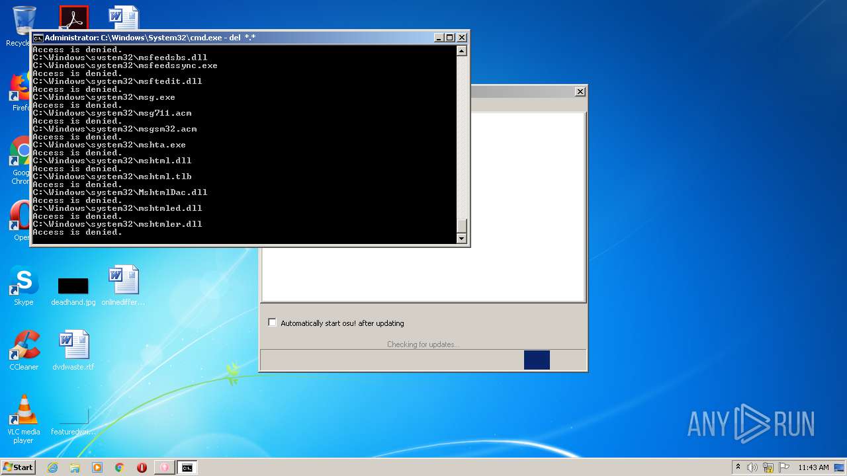The height and width of the screenshot is (476, 847).
Task: Click the mshtml.tlb line in cmd
Action: (112, 177)
